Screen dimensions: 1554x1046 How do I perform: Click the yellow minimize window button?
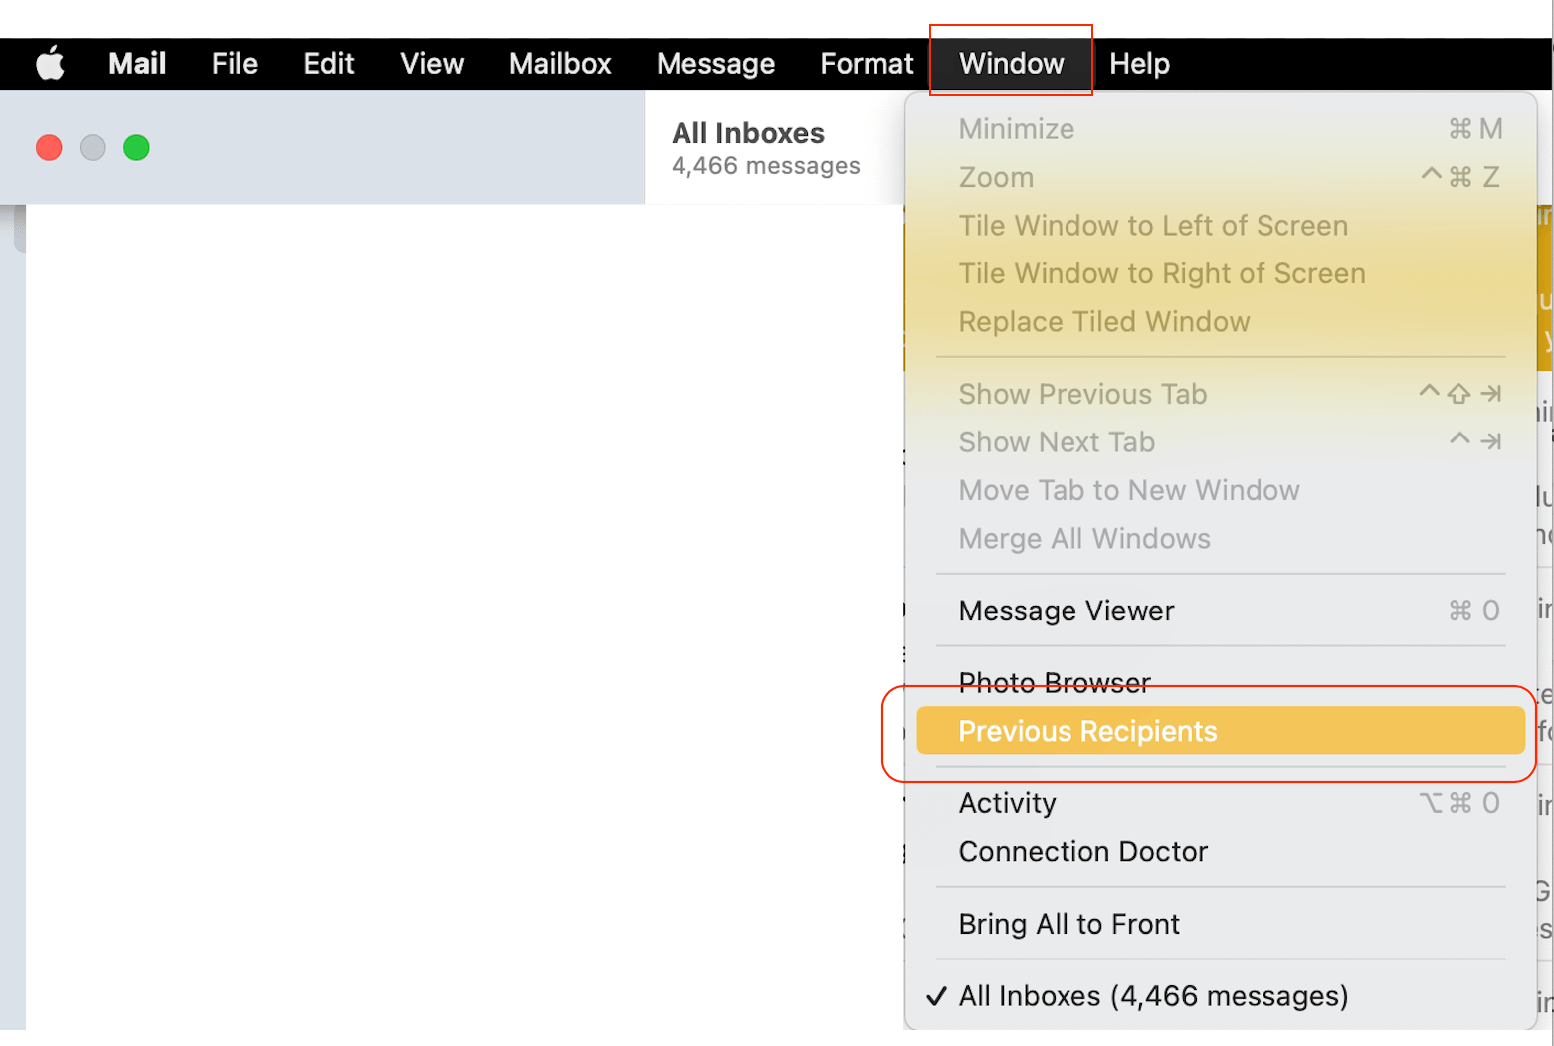pyautogui.click(x=93, y=147)
